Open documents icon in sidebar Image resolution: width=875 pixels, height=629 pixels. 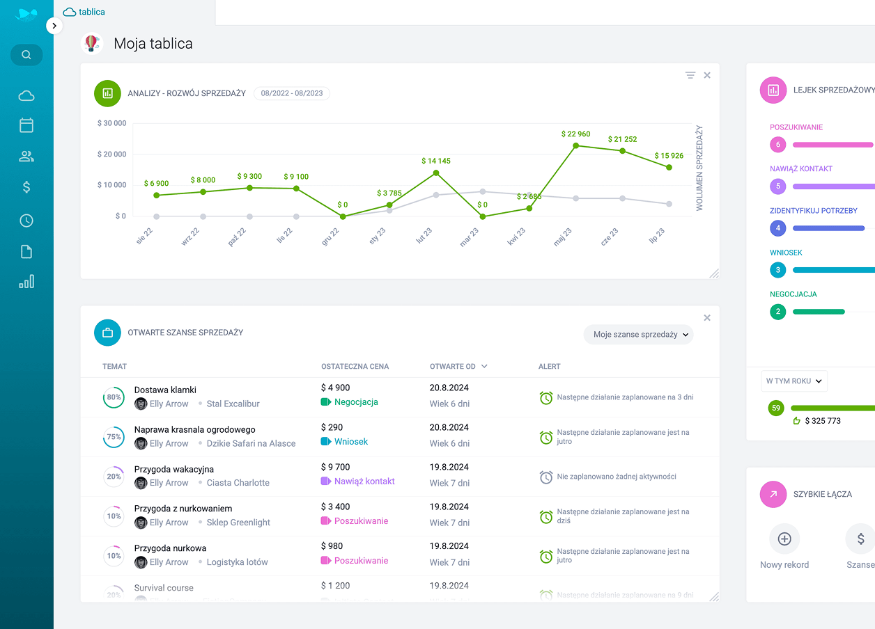click(26, 252)
